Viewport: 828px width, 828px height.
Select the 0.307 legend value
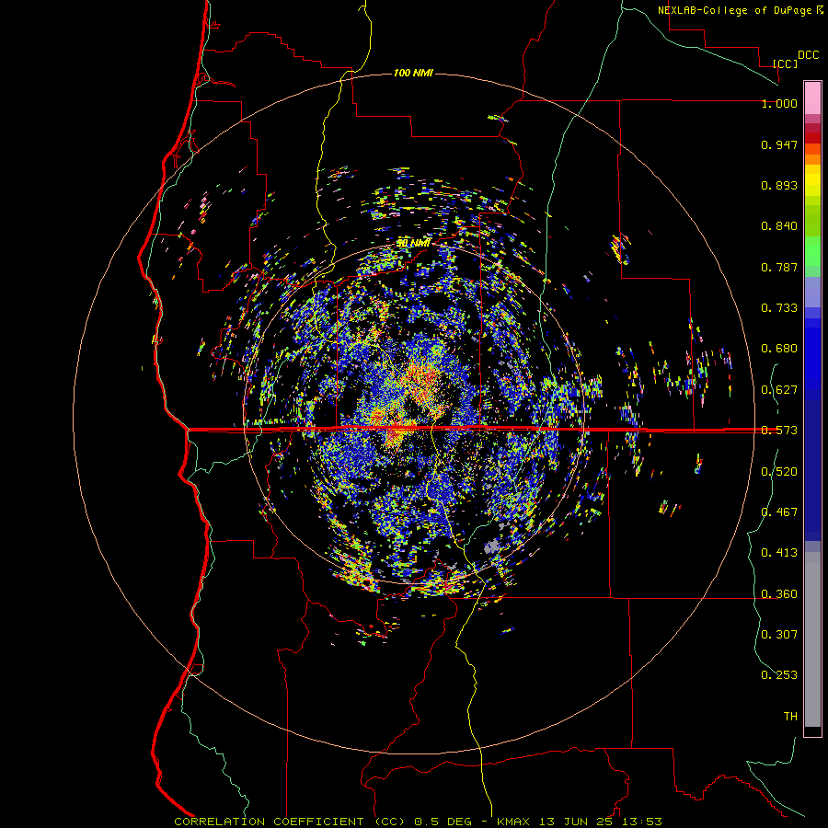click(779, 635)
